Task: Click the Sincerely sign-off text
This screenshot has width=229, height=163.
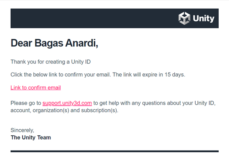Action: click(x=22, y=130)
